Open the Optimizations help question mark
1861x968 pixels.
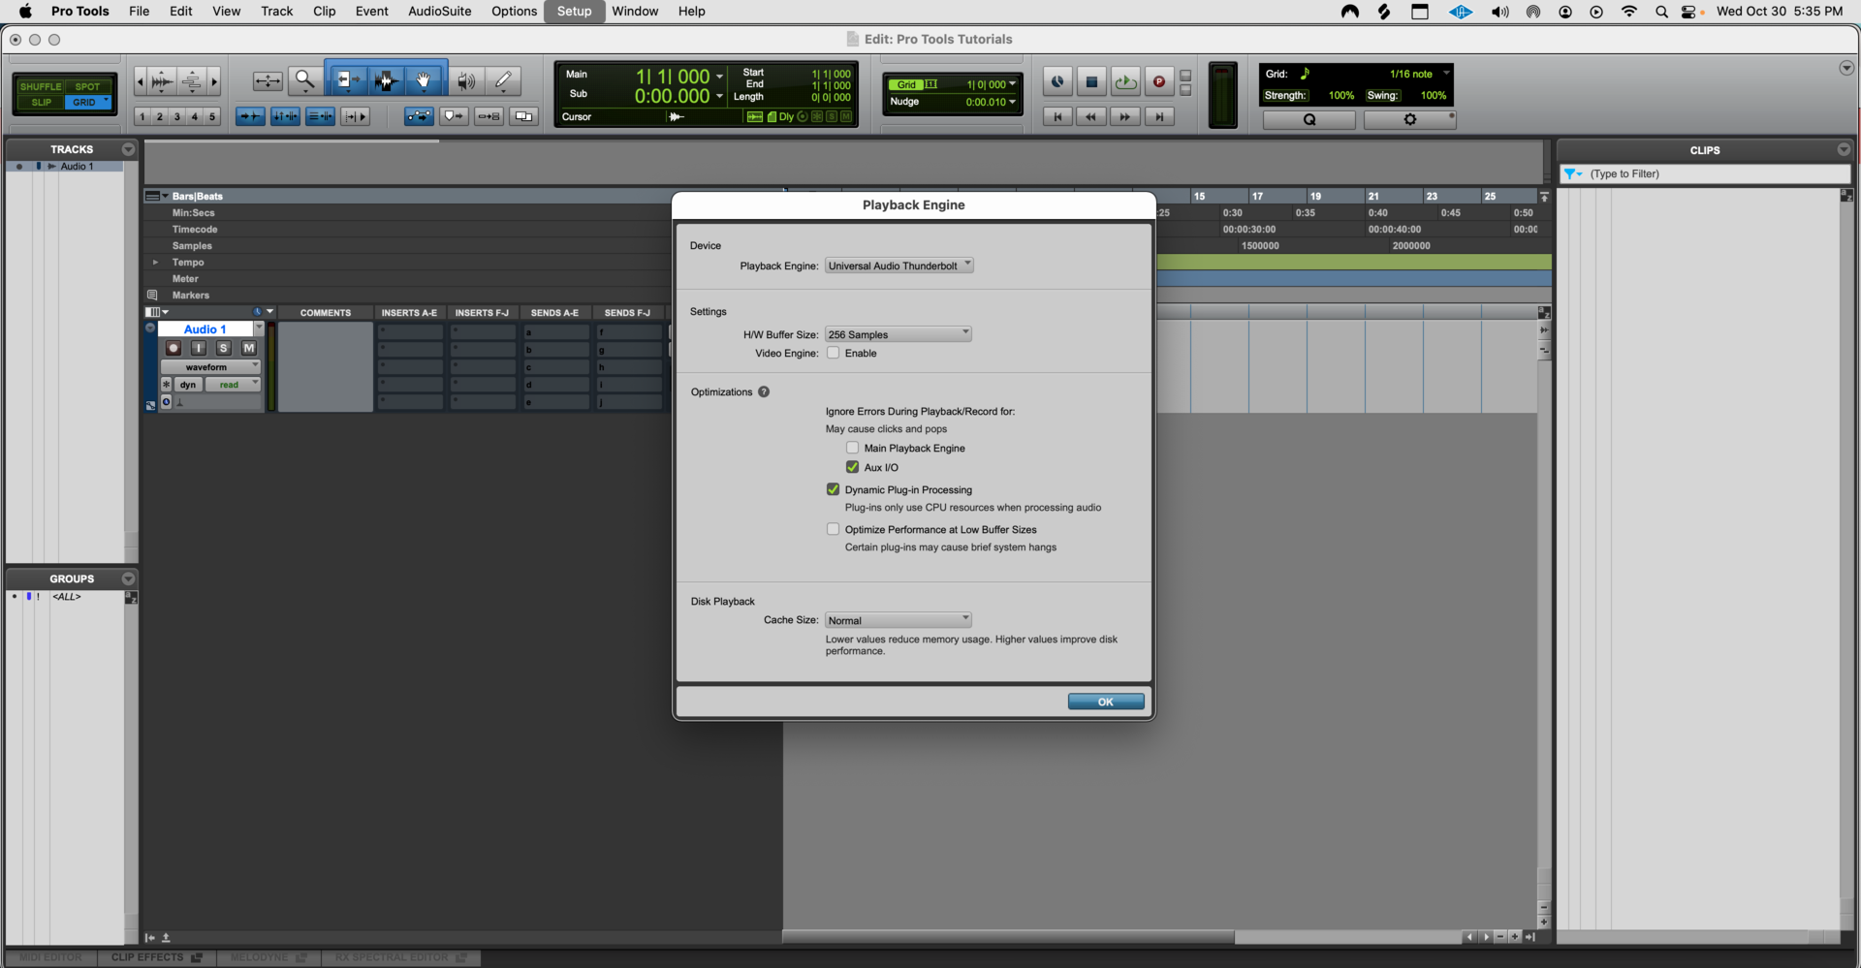(764, 392)
